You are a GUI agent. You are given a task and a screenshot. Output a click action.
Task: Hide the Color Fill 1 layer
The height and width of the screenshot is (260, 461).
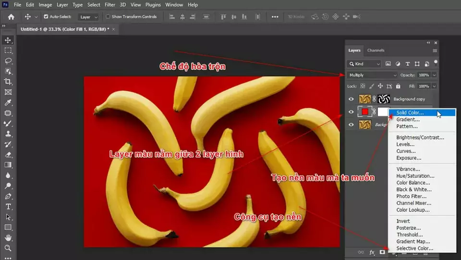[351, 112]
